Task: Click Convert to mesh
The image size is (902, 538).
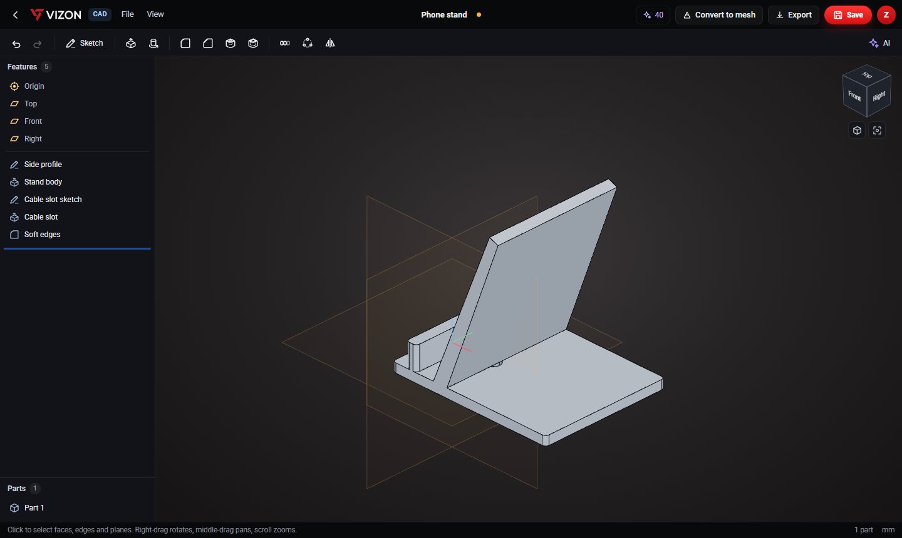Action: click(719, 15)
